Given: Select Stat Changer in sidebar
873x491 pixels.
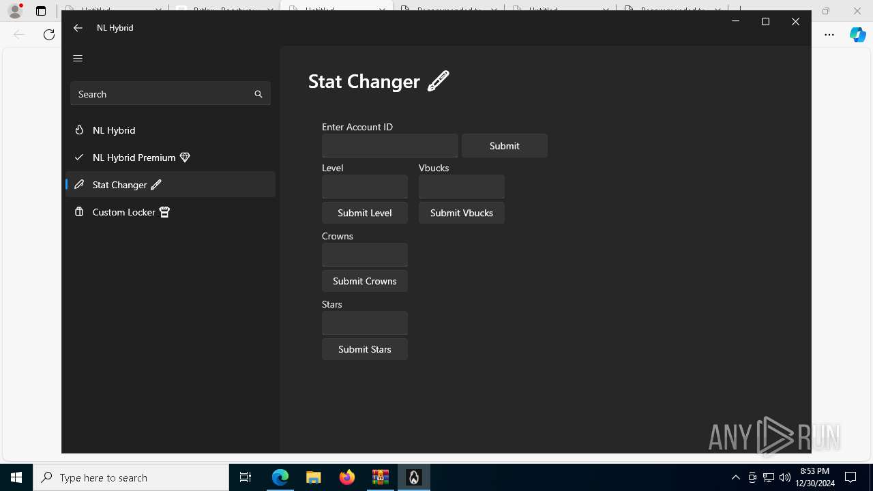Looking at the screenshot, I should point(171,185).
